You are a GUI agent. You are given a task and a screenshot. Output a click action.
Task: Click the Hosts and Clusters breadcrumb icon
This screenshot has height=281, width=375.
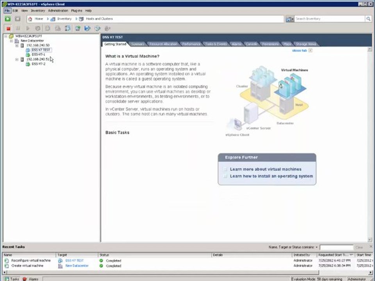[81, 19]
